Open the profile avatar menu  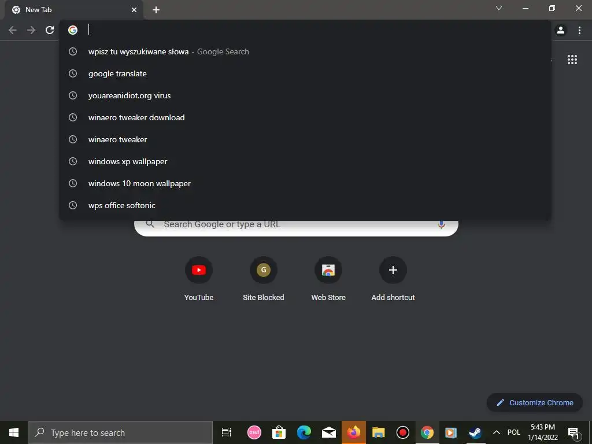click(561, 30)
